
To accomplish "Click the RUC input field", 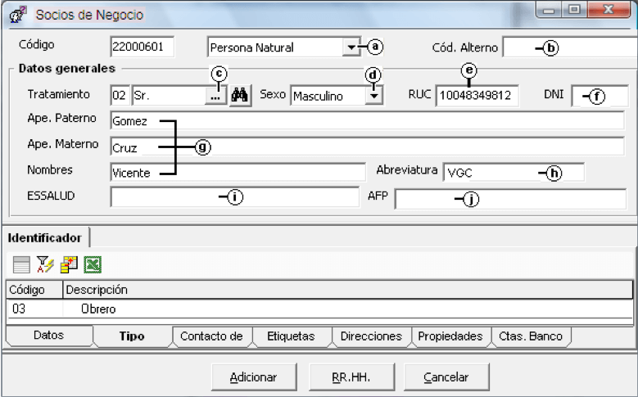I will coord(477,96).
